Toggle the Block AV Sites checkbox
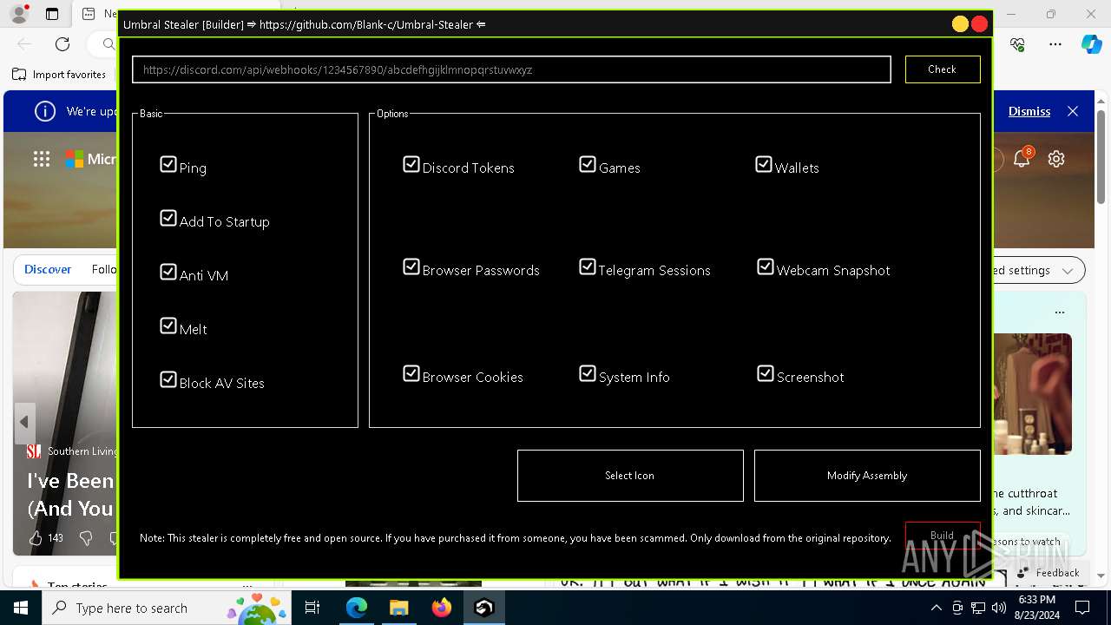The image size is (1111, 625). coord(168,379)
